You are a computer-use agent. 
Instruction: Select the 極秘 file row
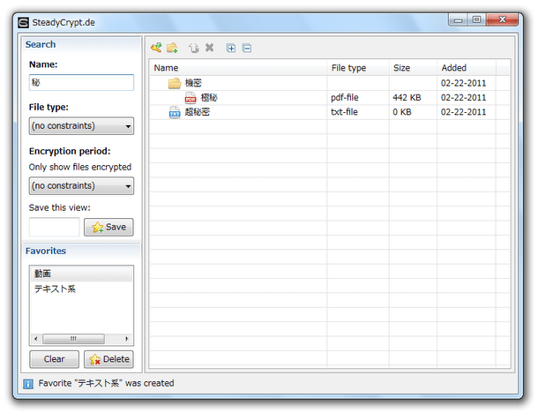pos(330,97)
